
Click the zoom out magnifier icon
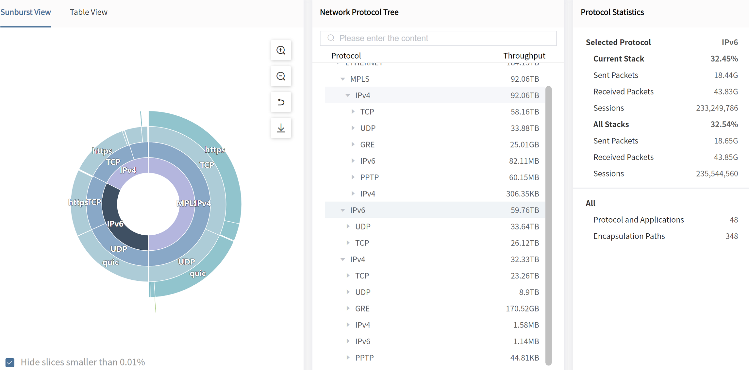click(281, 76)
